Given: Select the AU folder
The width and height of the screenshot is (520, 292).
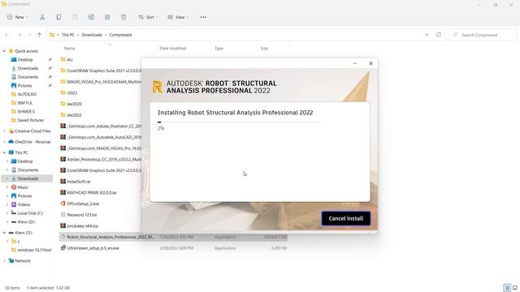Looking at the screenshot, I should point(70,59).
